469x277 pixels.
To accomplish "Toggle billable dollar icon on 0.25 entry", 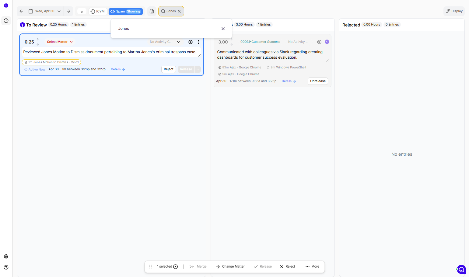I will point(191,42).
